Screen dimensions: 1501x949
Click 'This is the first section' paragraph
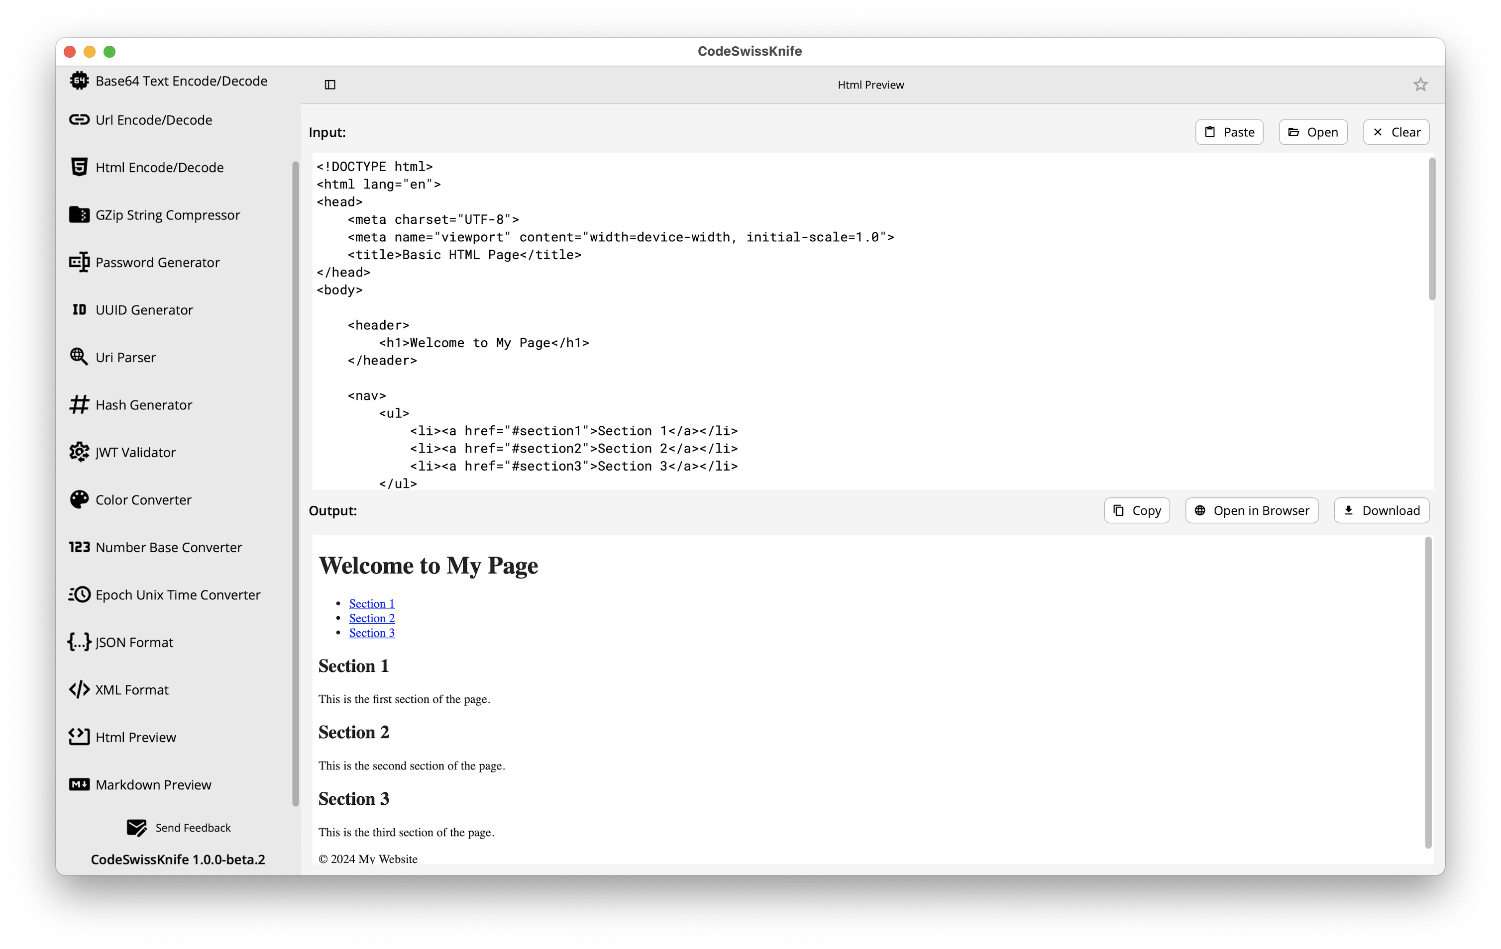(x=404, y=698)
